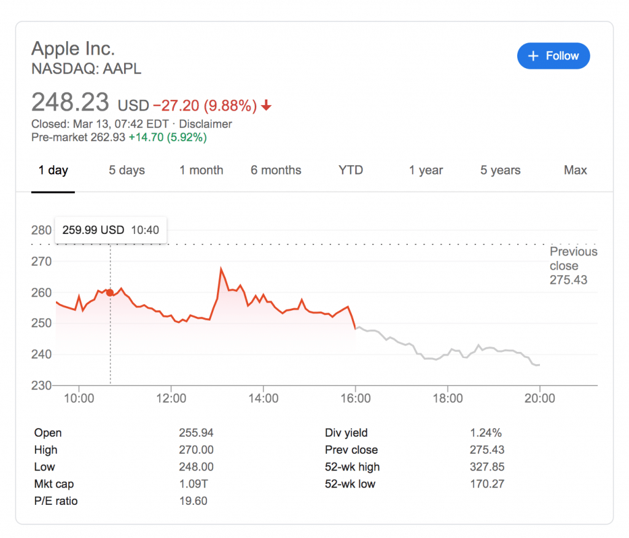Open the 1 month chart range
The height and width of the screenshot is (538, 629).
click(201, 170)
